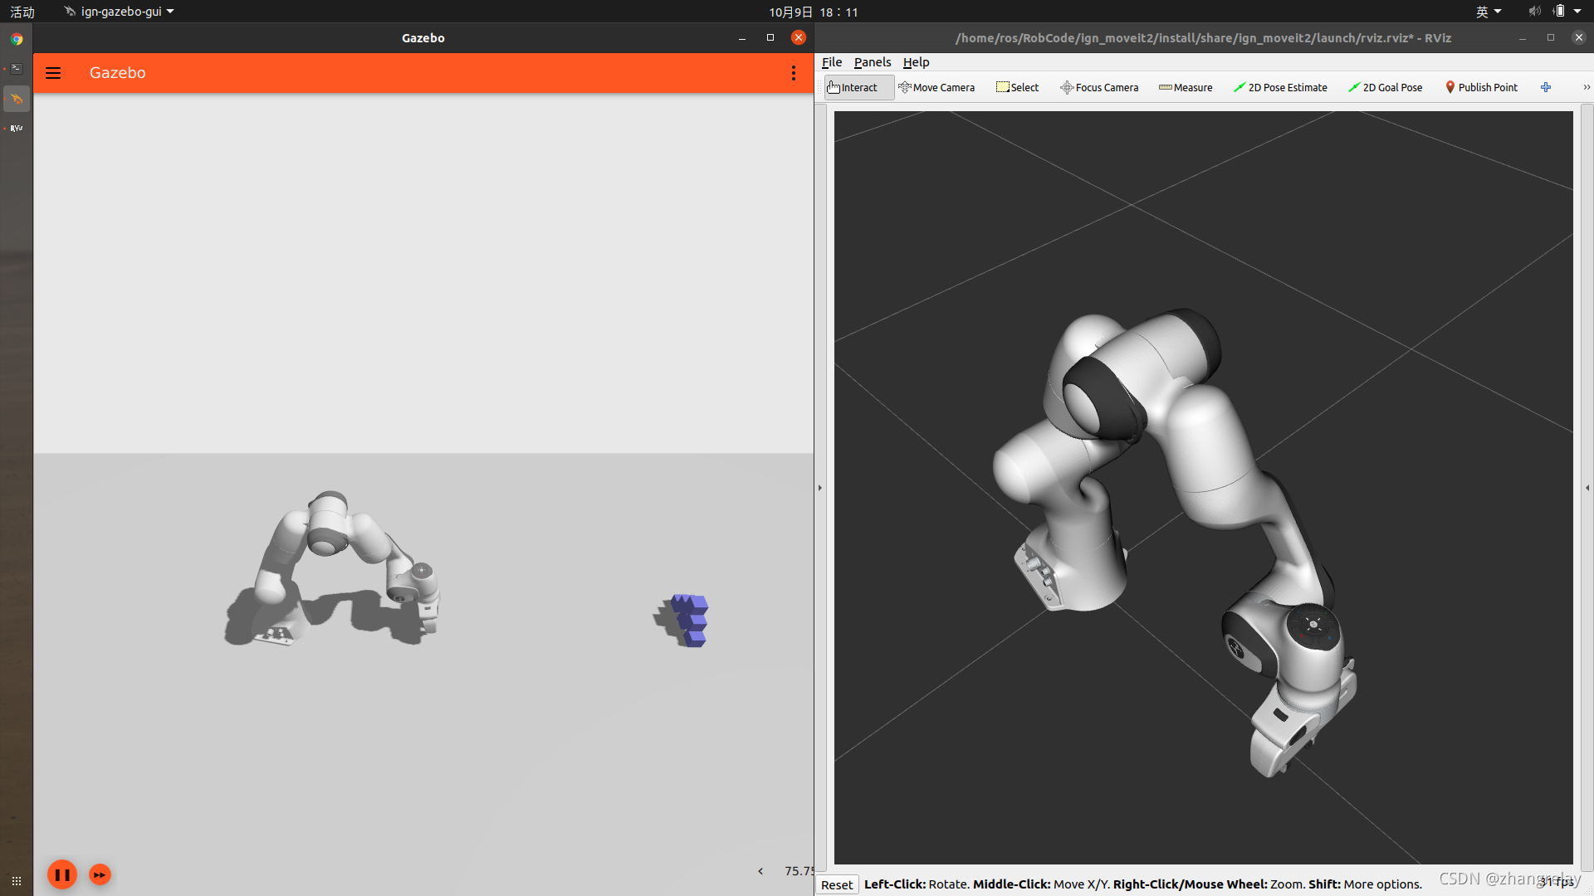Select the Interact tool in RViz
The width and height of the screenshot is (1594, 896).
(x=858, y=87)
